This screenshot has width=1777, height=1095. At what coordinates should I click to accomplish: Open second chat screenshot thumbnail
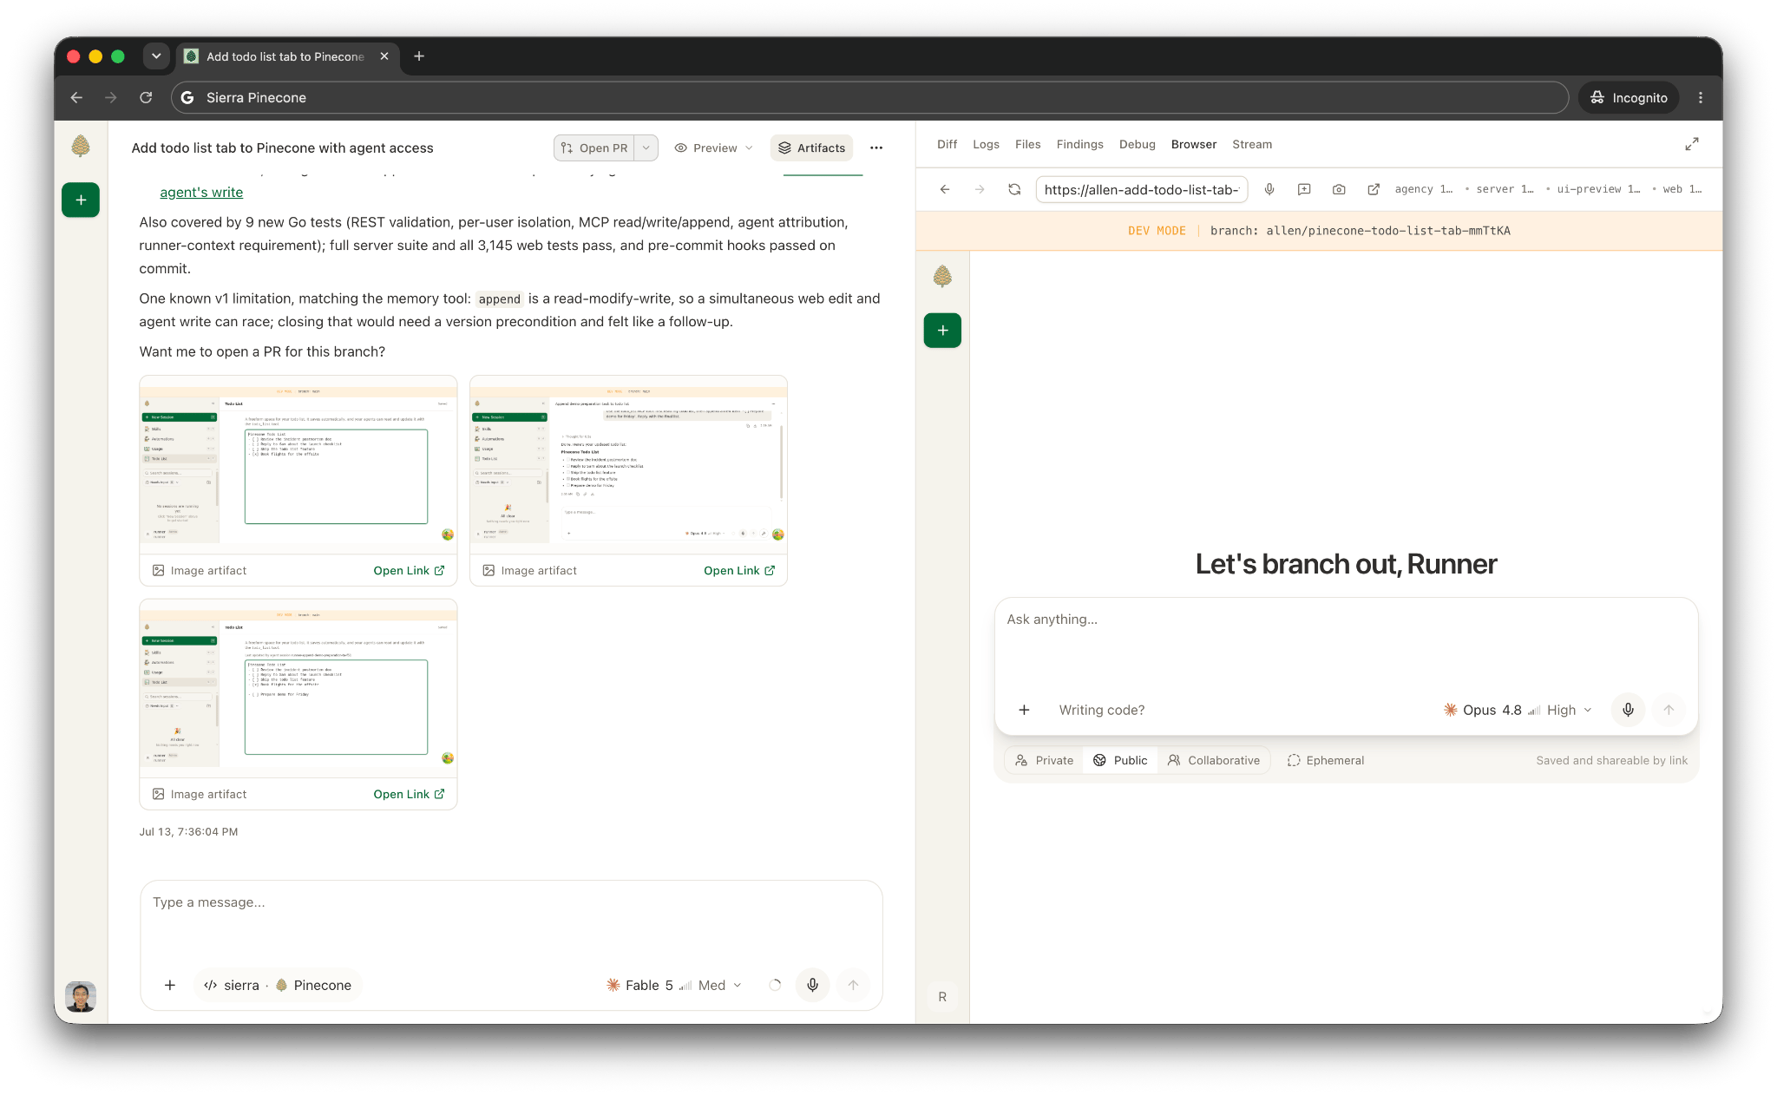tap(628, 464)
